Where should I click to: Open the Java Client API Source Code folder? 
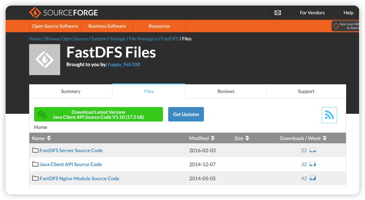pos(71,164)
